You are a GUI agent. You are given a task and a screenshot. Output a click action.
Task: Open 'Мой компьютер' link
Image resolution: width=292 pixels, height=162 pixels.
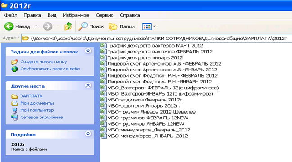37,110
